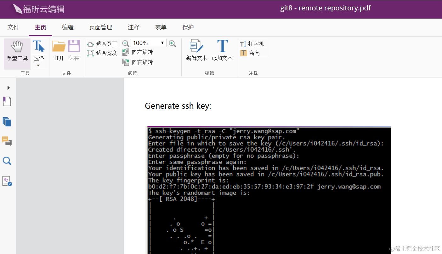Activate the Add Text (添加文本) tool
Image resolution: width=442 pixels, height=254 pixels.
click(x=222, y=50)
